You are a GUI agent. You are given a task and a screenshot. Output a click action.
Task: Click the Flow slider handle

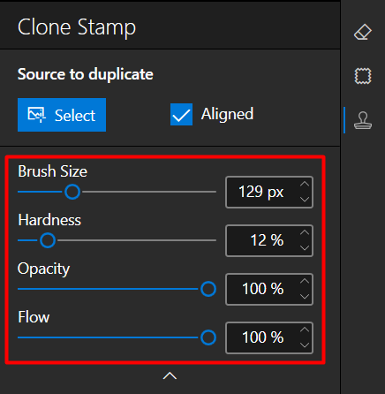(x=208, y=337)
